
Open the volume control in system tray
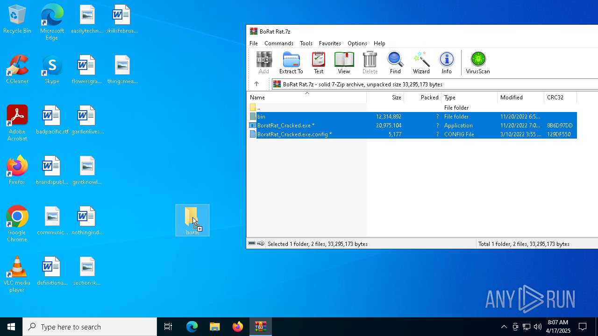[x=537, y=327]
